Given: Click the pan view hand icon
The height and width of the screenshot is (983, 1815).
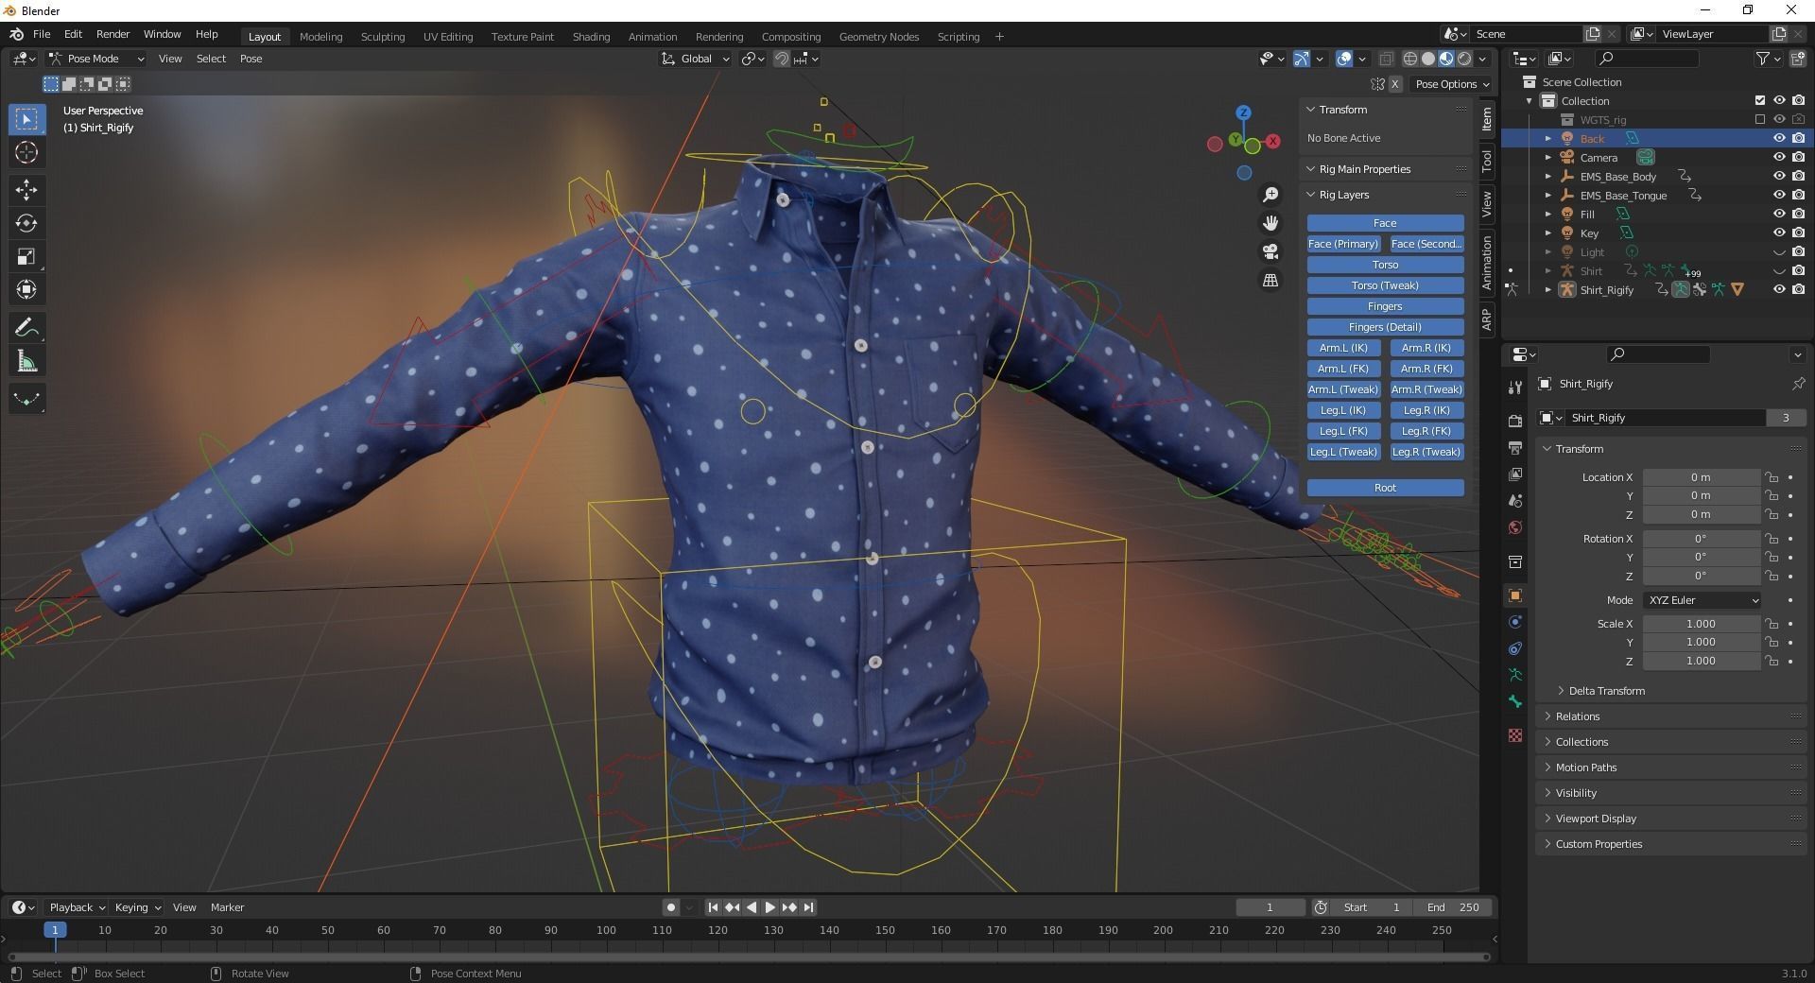Looking at the screenshot, I should click(1270, 223).
